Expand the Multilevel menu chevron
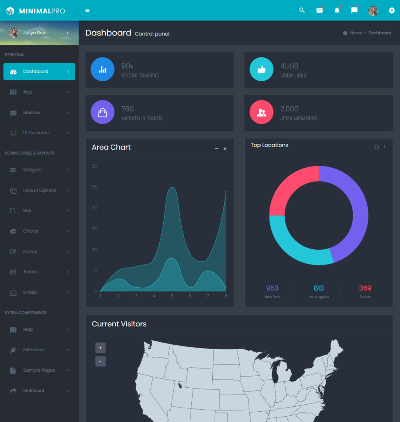400x422 pixels. tap(67, 391)
